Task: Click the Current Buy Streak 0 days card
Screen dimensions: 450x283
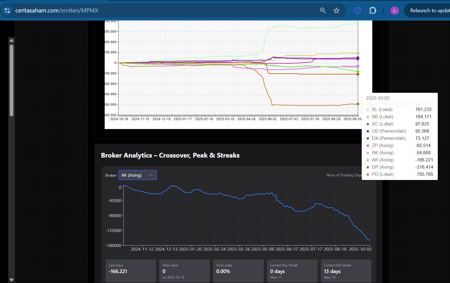Action: pos(292,271)
